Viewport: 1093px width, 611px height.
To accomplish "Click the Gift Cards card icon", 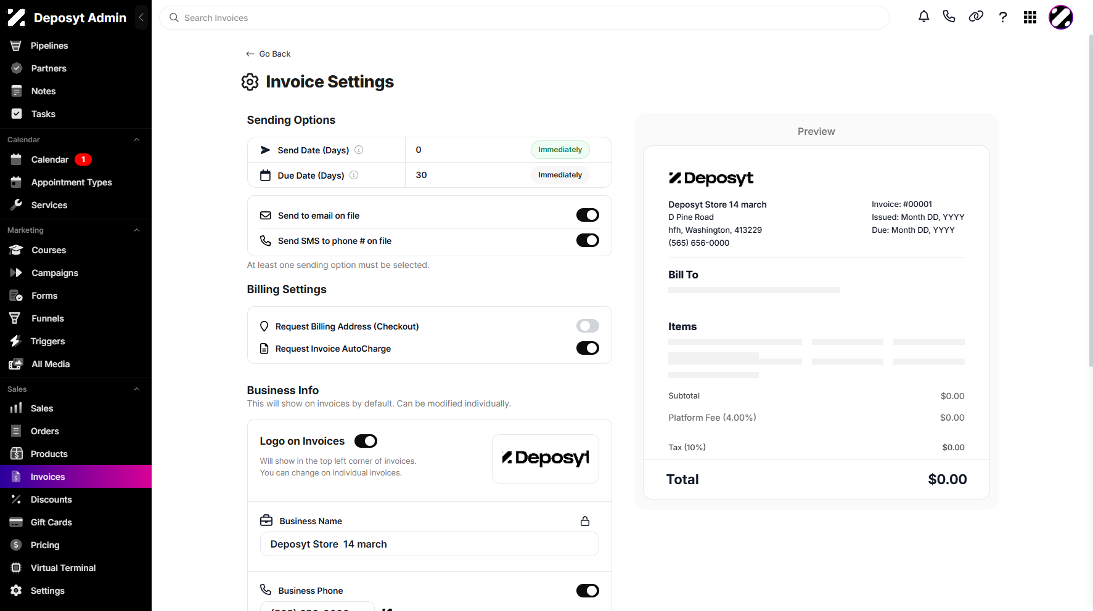I will pyautogui.click(x=16, y=522).
